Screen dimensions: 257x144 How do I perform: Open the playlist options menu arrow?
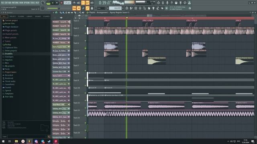point(53,12)
